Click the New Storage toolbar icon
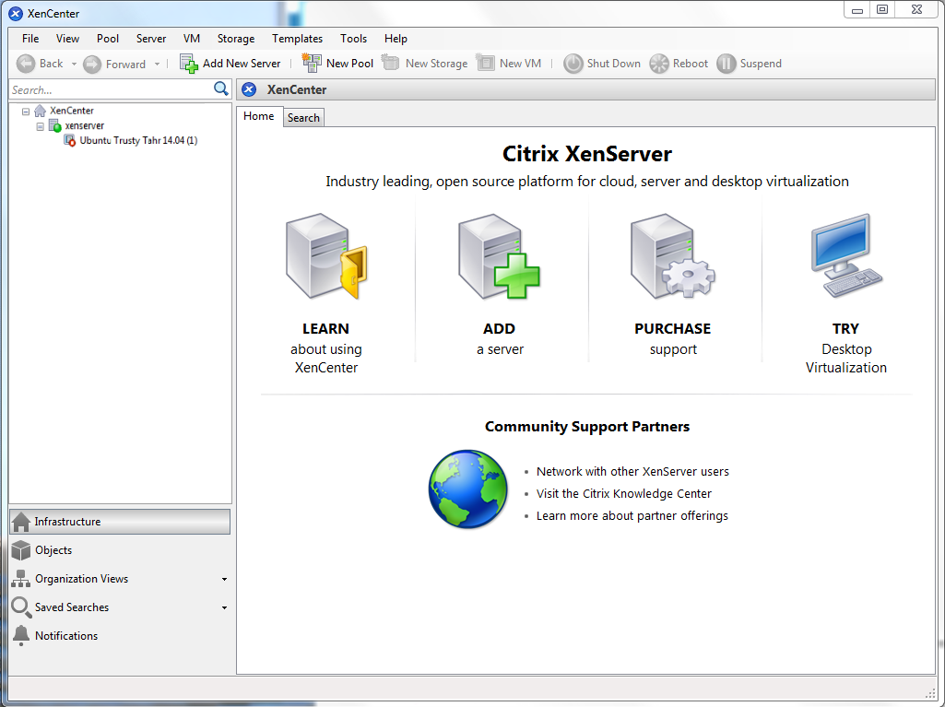Viewport: 945px width, 707px height. 391,63
